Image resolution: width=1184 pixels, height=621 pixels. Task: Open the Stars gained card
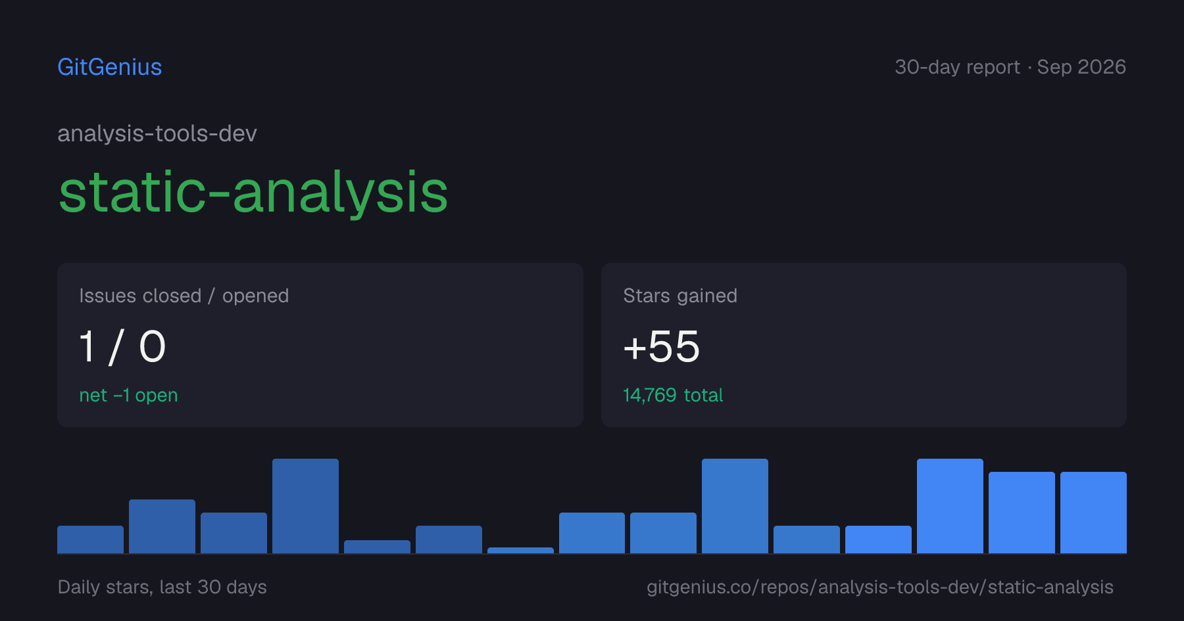(x=864, y=345)
